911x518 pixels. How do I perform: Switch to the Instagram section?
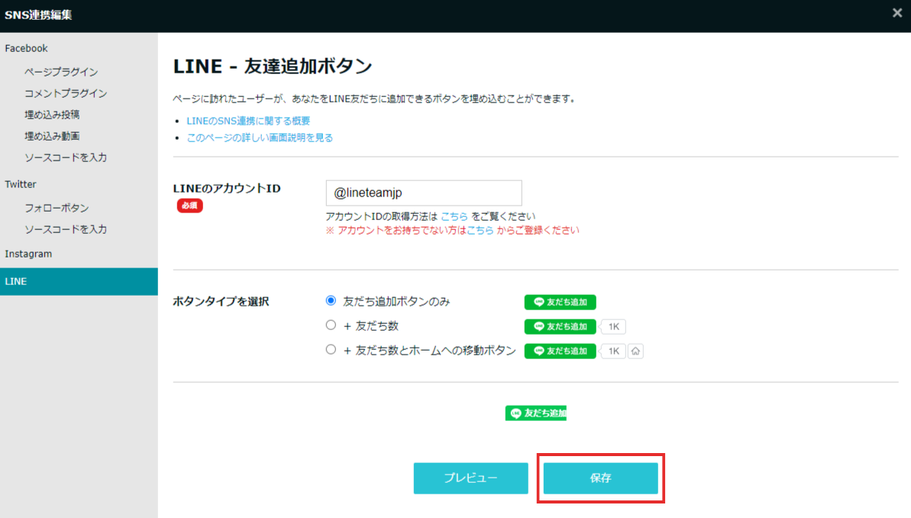(28, 254)
